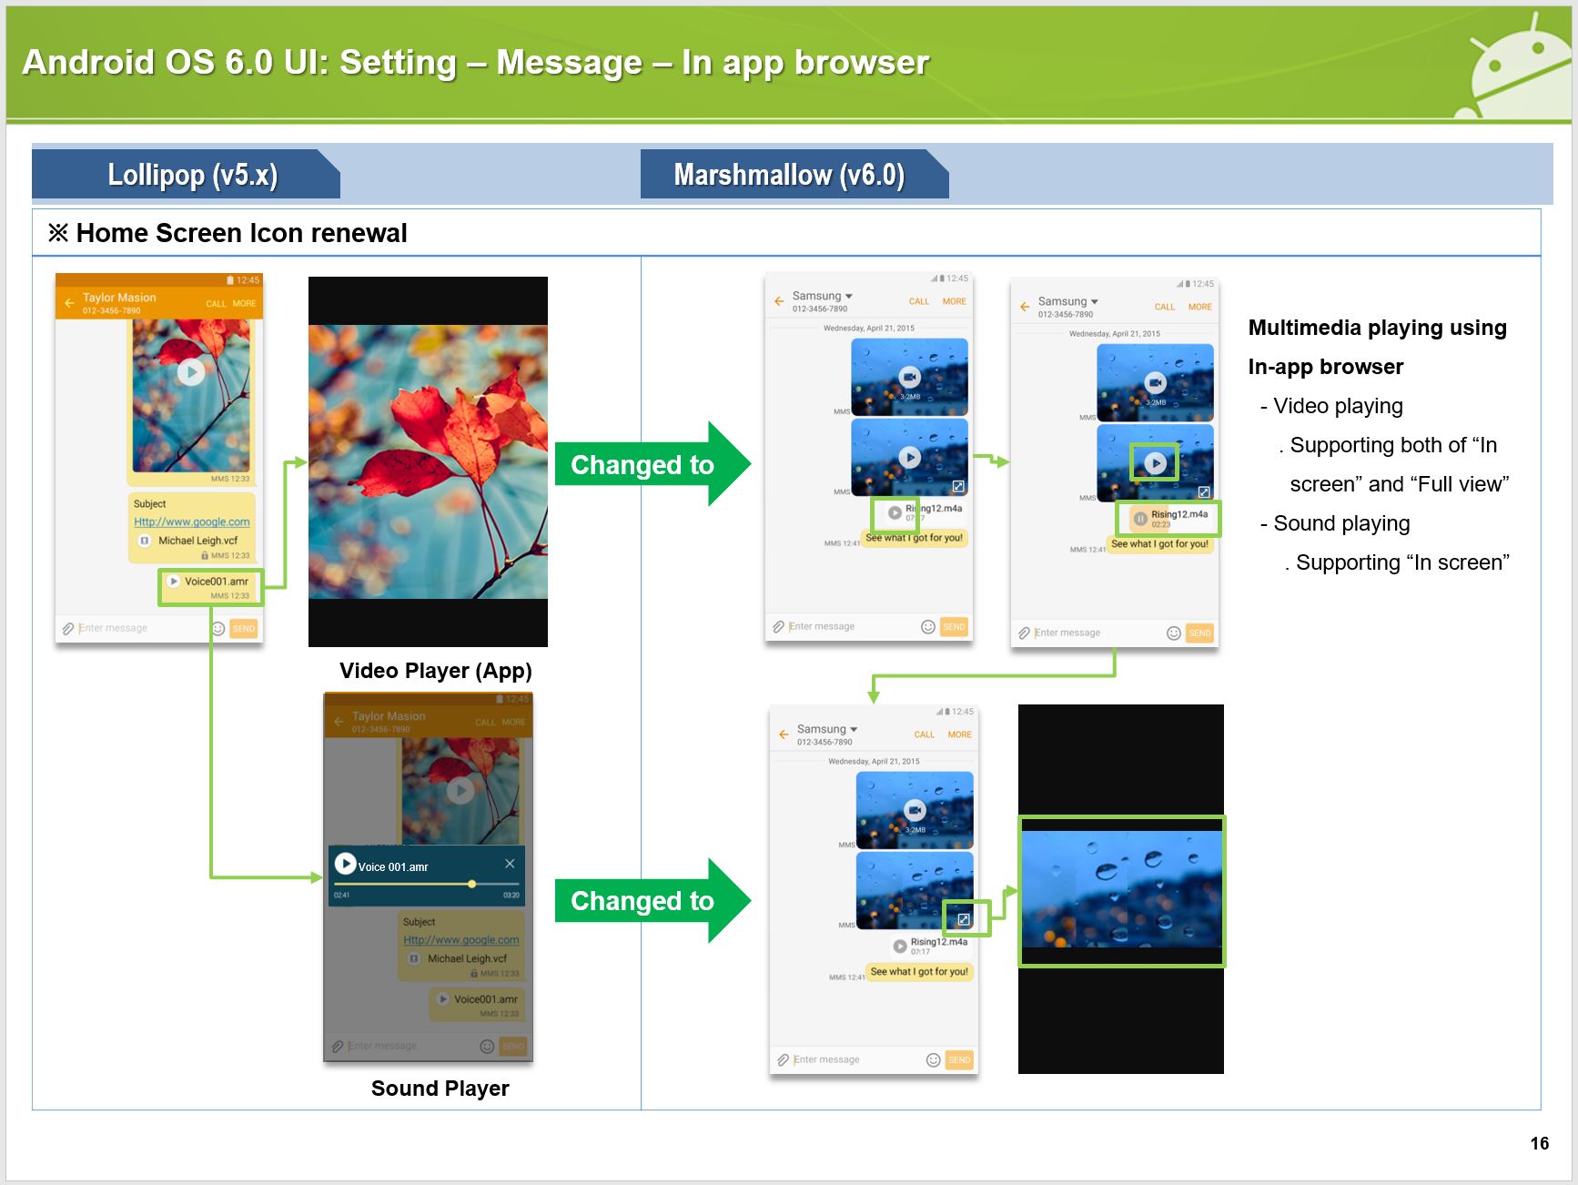Click the pause icon next to Rising12.m4a
Screen dimensions: 1578x1185
[1139, 519]
